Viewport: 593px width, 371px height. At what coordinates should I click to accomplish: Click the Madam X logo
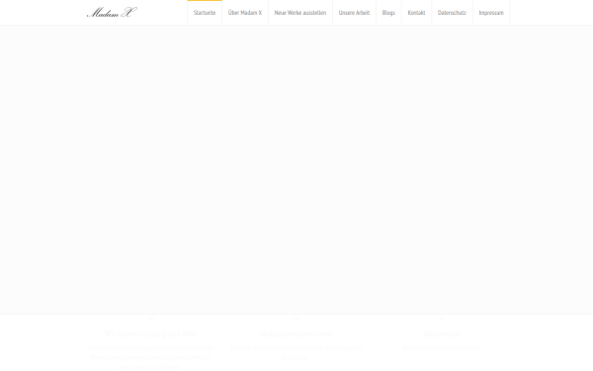112,13
